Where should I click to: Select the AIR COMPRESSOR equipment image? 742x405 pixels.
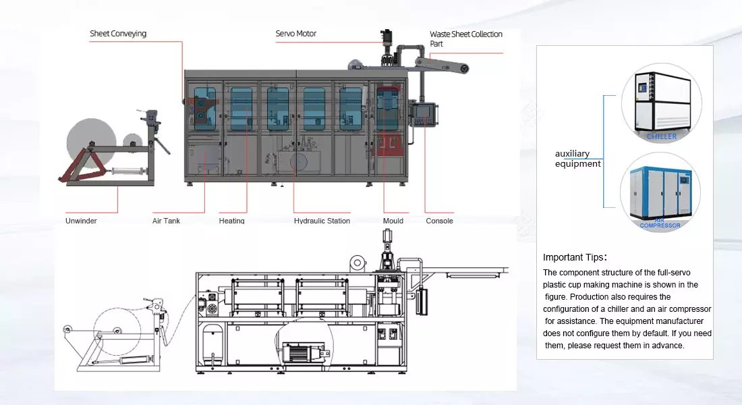tap(660, 192)
